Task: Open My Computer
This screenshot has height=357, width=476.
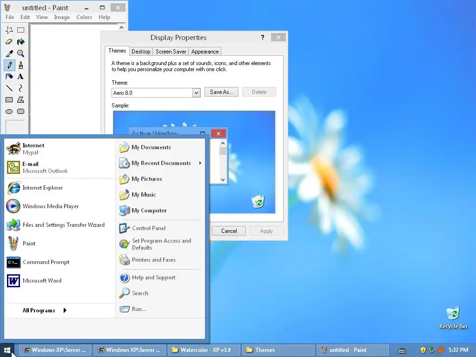Action: pos(160,211)
